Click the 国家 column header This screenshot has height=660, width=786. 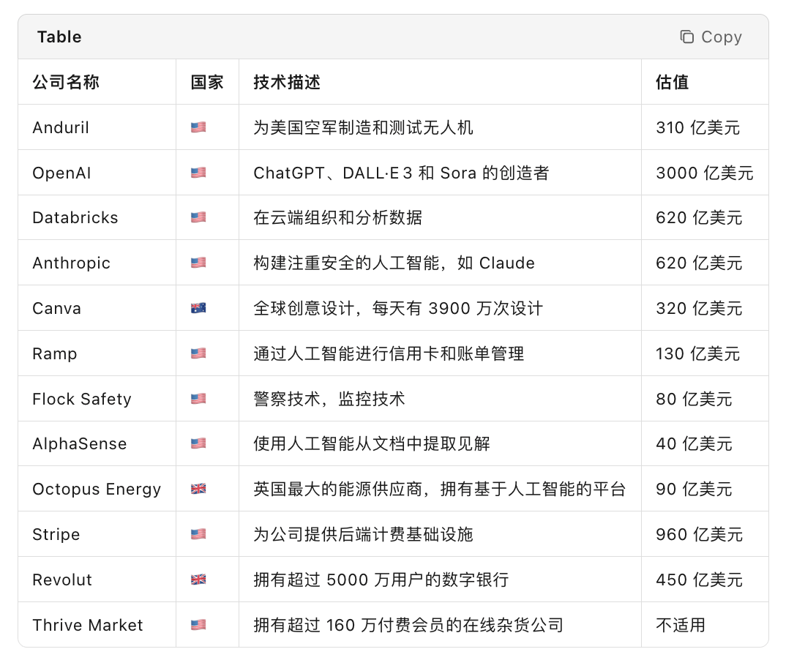[207, 82]
